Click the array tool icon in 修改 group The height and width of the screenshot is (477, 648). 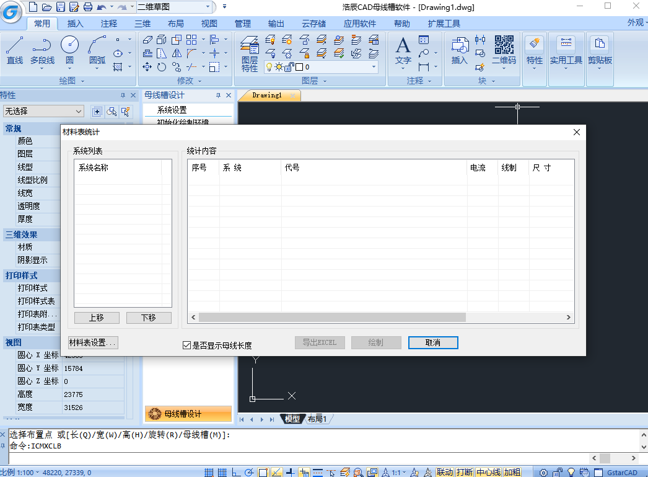(x=191, y=40)
